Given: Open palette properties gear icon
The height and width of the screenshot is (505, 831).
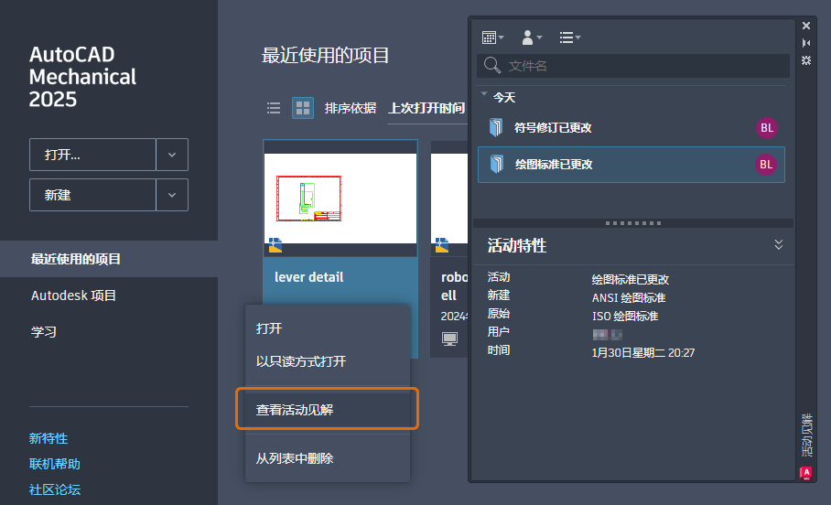Looking at the screenshot, I should (x=806, y=60).
